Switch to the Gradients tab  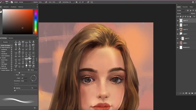point(13,7)
